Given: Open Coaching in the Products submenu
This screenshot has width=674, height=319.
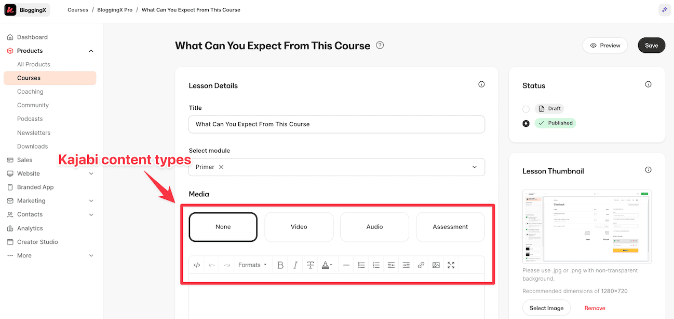Looking at the screenshot, I should tap(30, 92).
